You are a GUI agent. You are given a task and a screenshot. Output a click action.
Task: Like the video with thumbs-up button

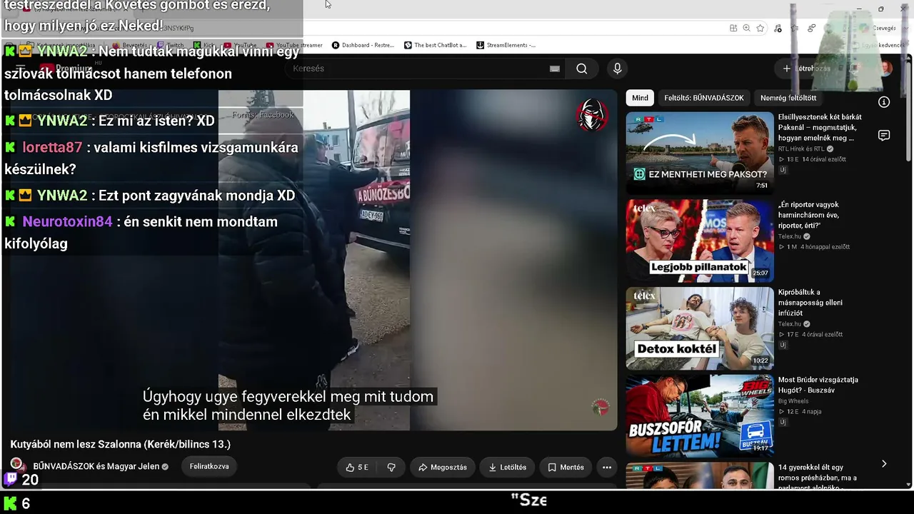(357, 468)
